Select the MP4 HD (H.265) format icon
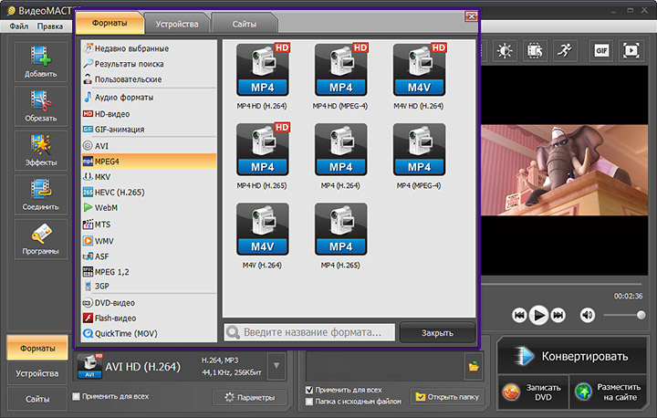This screenshot has height=418, width=657. pos(263,150)
